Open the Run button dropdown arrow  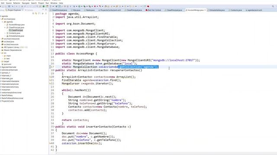82,6
